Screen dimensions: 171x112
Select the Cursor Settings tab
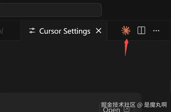pyautogui.click(x=64, y=31)
